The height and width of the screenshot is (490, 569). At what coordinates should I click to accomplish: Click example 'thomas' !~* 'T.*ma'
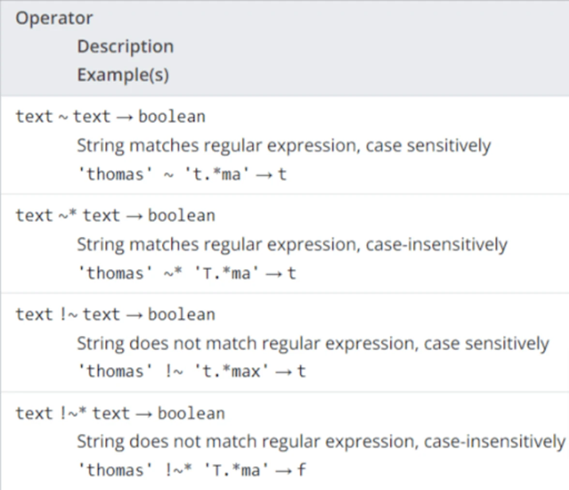click(x=173, y=471)
